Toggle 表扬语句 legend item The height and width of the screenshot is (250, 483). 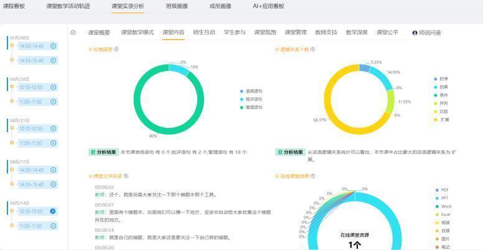[x=251, y=92]
